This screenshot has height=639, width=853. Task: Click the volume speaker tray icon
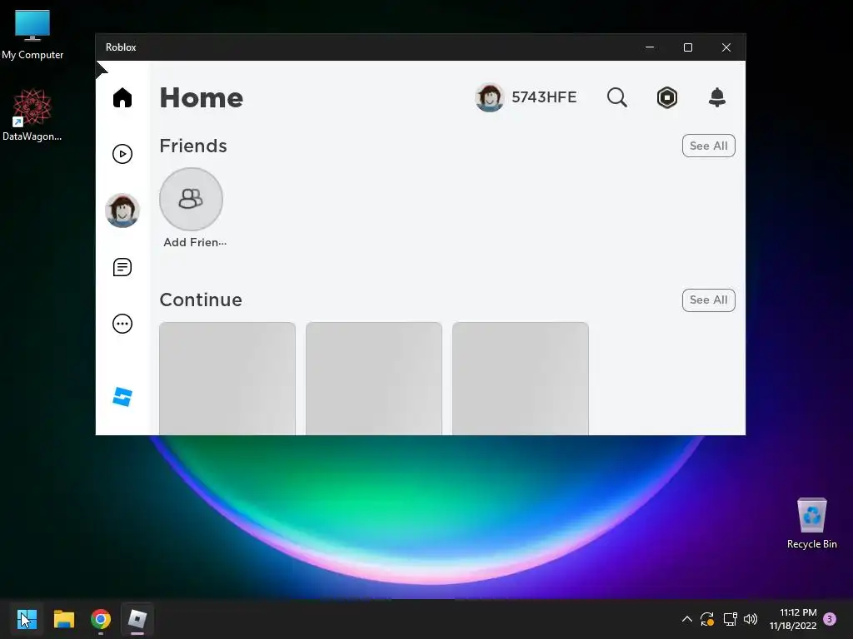pos(751,619)
